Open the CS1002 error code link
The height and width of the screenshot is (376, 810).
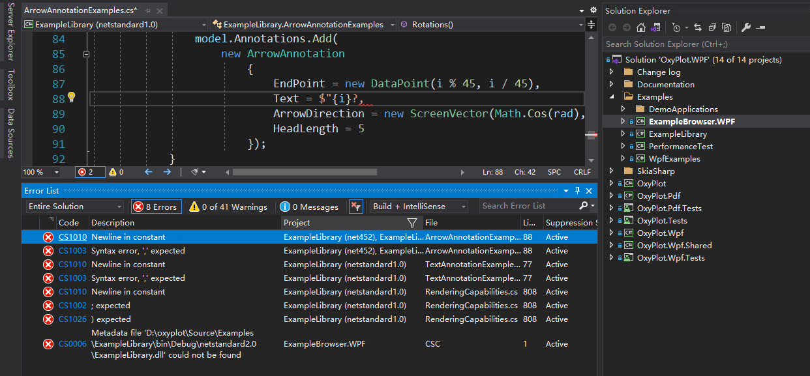coord(72,306)
